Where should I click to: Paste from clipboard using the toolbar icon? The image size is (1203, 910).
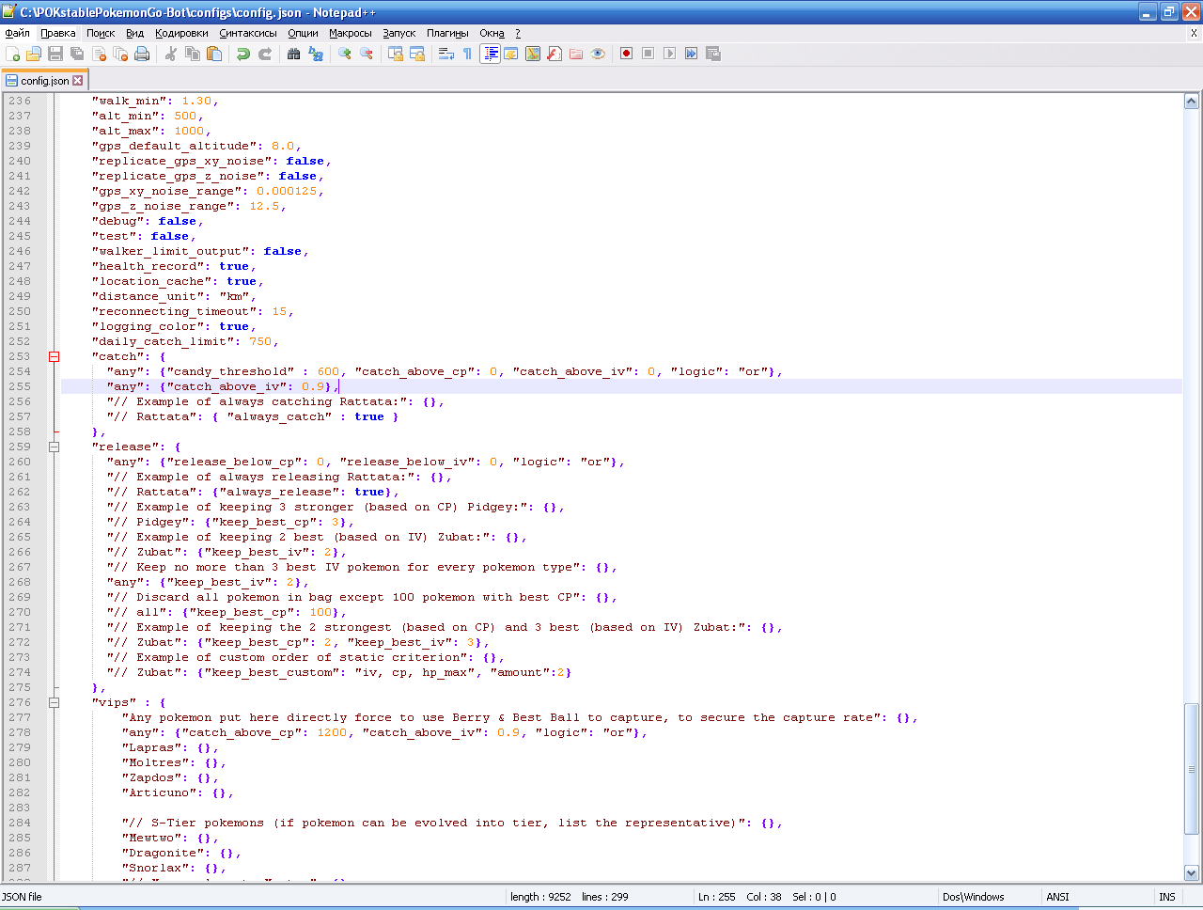point(214,54)
